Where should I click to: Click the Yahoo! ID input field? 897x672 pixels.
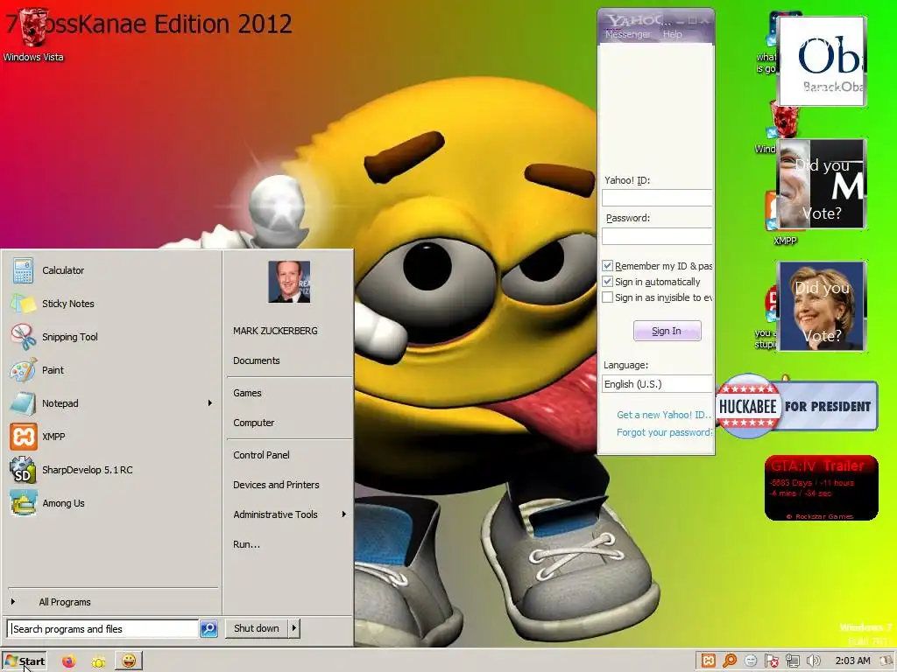tap(657, 198)
